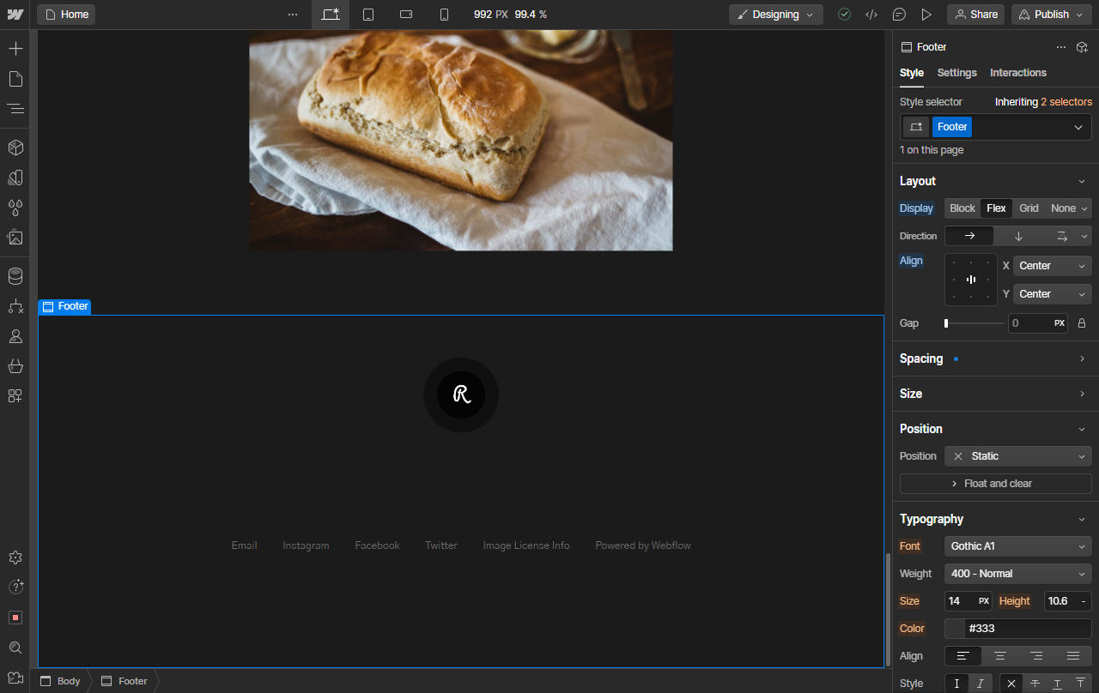Set text Align to right

[1036, 656]
